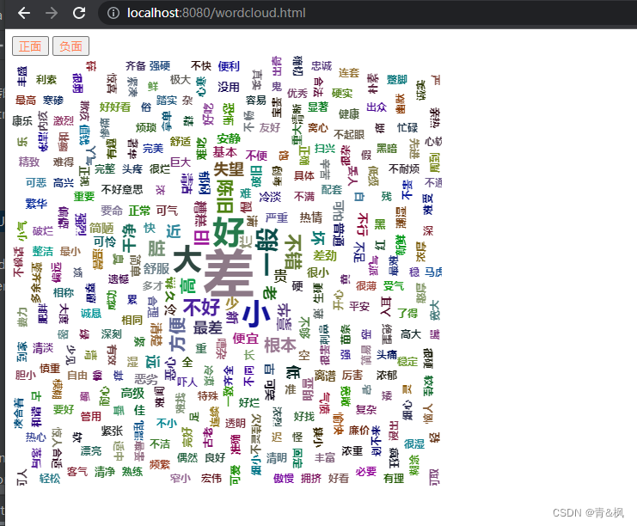Screen dimensions: 637x526
Task: Show the 正面 positive word cloud
Action: 30,46
